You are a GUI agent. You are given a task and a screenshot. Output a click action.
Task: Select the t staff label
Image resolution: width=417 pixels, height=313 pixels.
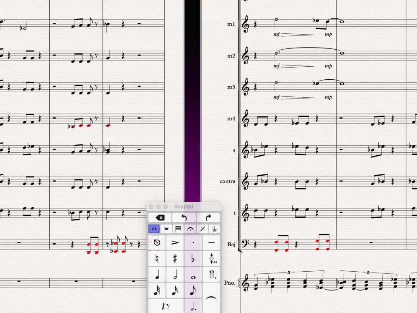click(234, 213)
